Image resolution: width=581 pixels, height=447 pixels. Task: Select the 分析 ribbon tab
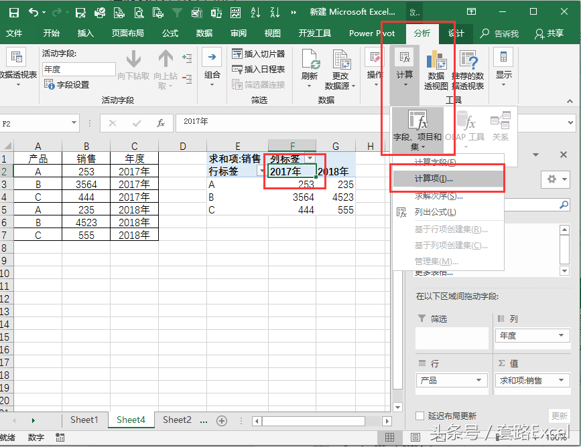422,33
